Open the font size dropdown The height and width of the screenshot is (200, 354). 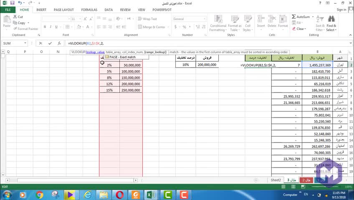[x=80, y=19]
